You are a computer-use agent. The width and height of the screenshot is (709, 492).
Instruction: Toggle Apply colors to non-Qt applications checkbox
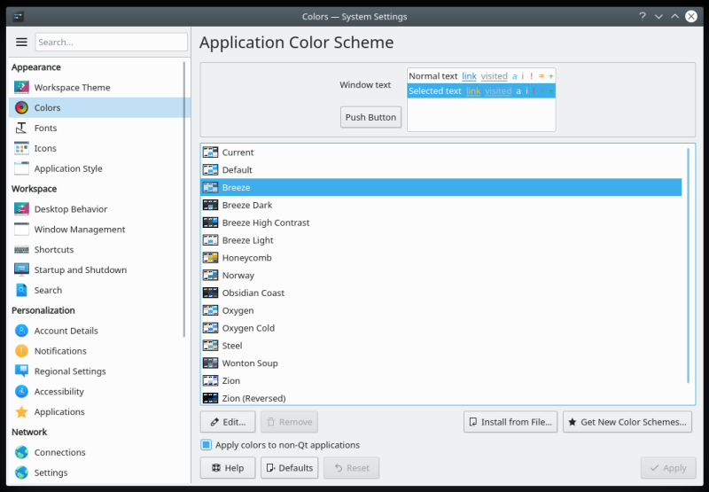(x=206, y=445)
